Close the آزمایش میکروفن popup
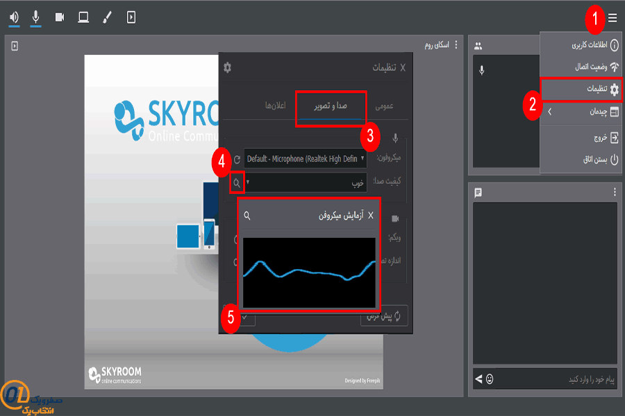Image resolution: width=625 pixels, height=416 pixels. 371,216
